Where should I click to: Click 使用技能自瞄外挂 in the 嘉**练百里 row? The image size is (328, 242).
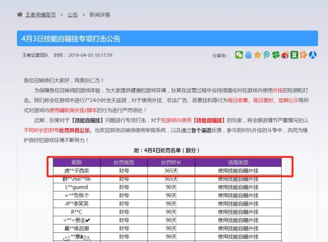(x=238, y=228)
